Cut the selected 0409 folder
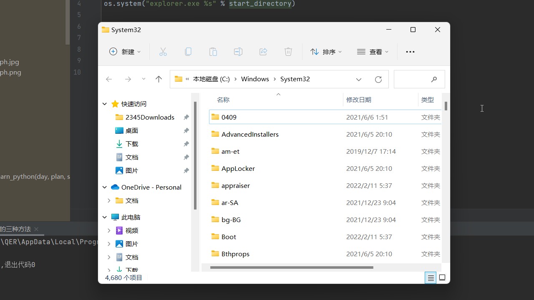 [x=163, y=51]
